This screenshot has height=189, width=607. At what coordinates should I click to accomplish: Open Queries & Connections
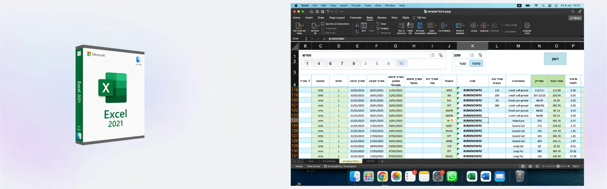point(335,24)
